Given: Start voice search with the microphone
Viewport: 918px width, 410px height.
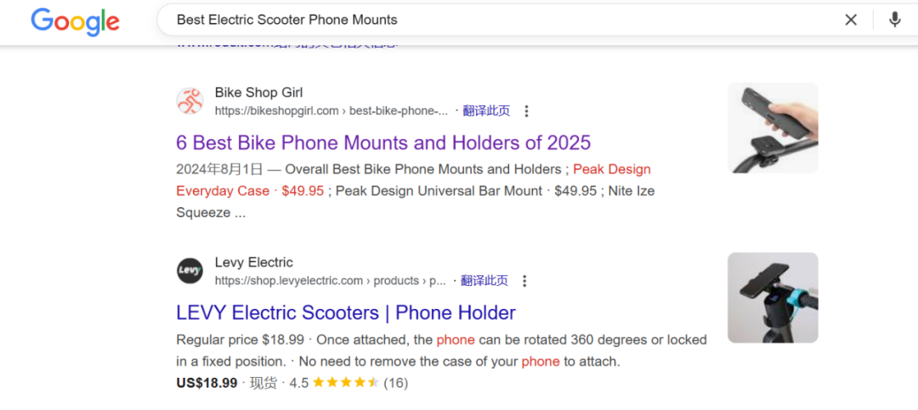Looking at the screenshot, I should 894,20.
